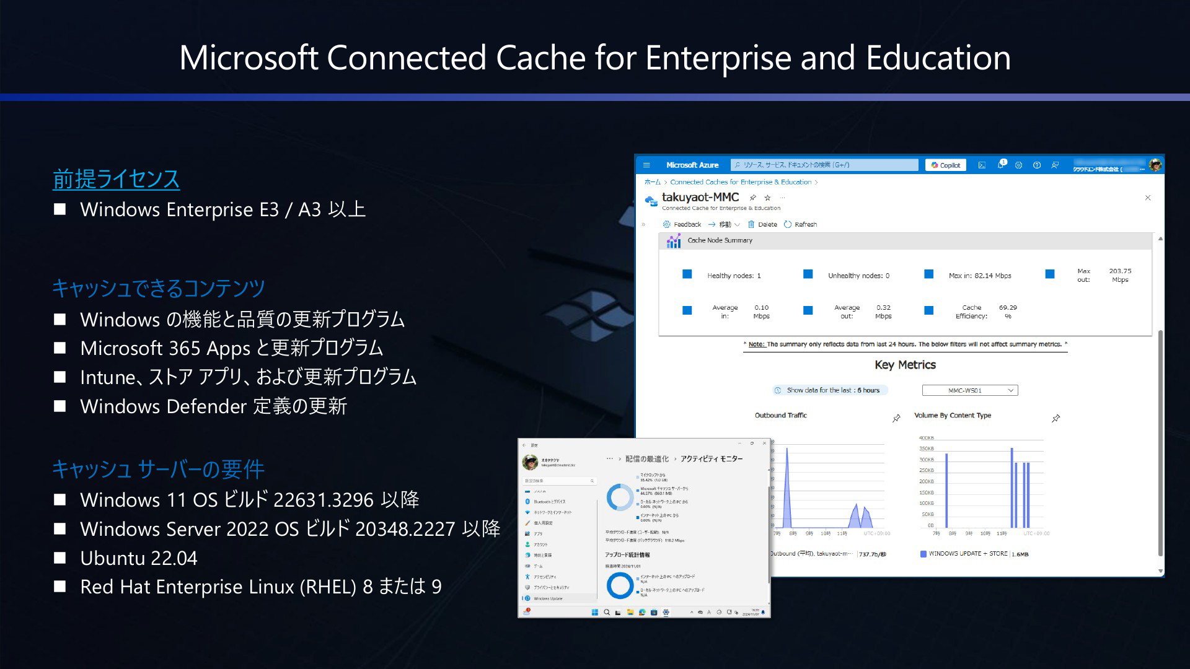Click the takuyaot-MMC cloud resource icon
The image size is (1190, 669).
pyautogui.click(x=651, y=201)
